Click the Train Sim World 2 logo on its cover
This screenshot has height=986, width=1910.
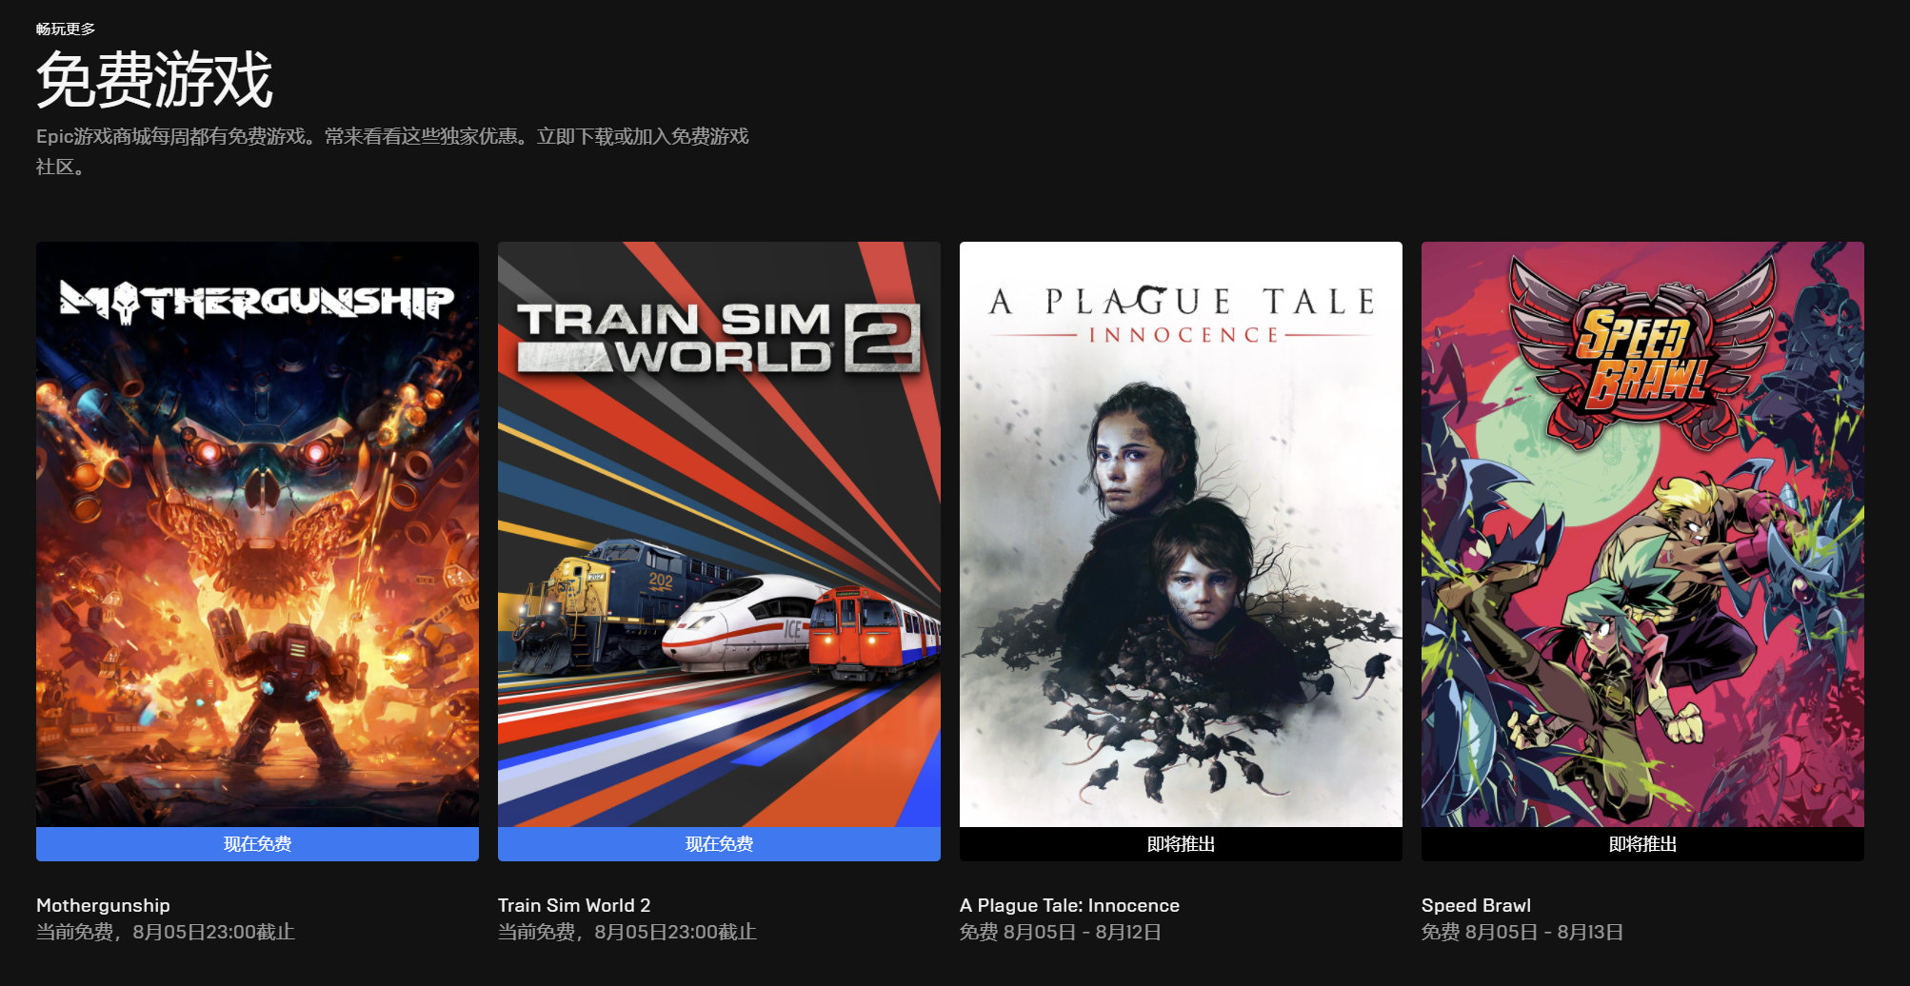tap(719, 338)
